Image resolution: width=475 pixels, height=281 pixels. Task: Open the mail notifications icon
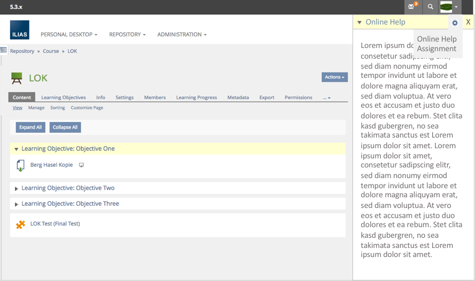[412, 7]
